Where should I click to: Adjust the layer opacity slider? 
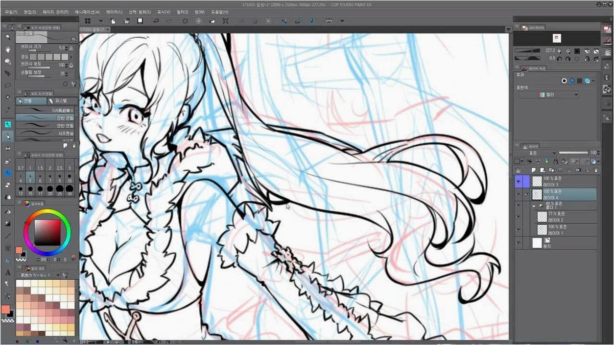[574, 152]
